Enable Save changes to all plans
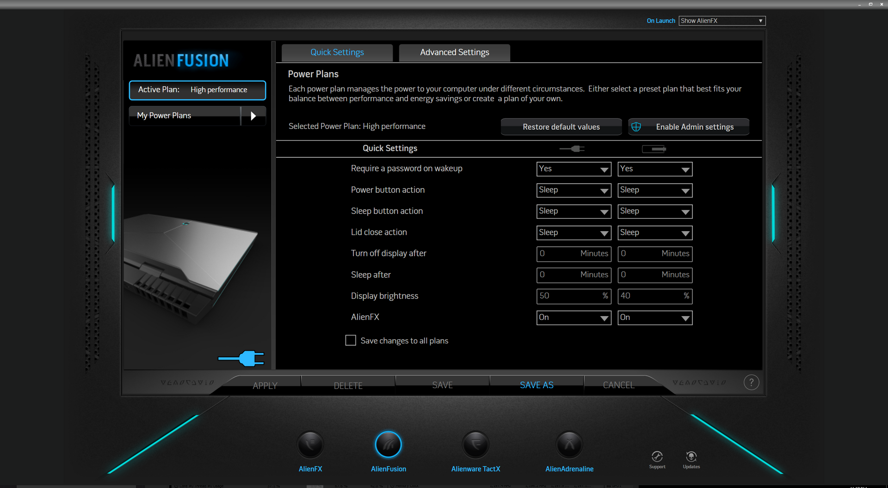The image size is (888, 488). tap(351, 341)
